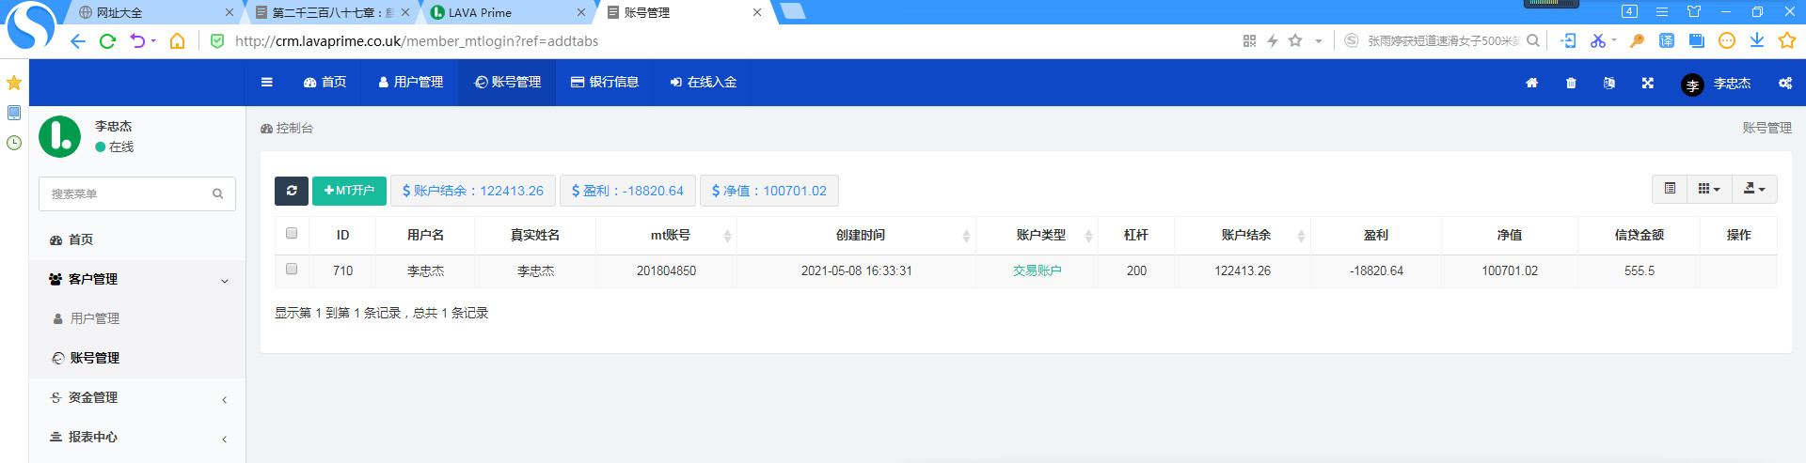1806x463 pixels.
Task: Open the settings gears icon in header
Action: tap(1785, 83)
